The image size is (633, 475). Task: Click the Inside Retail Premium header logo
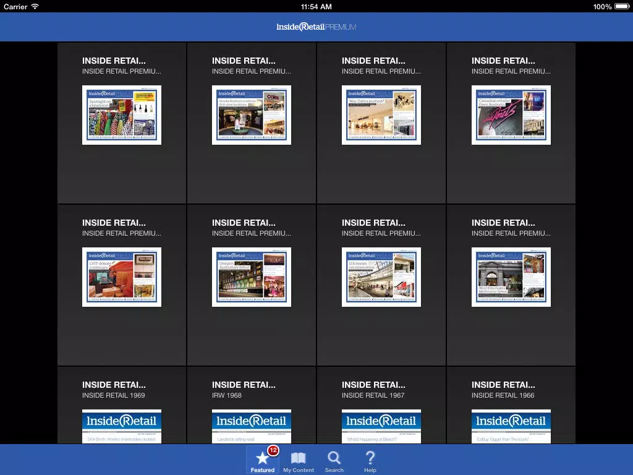316,27
